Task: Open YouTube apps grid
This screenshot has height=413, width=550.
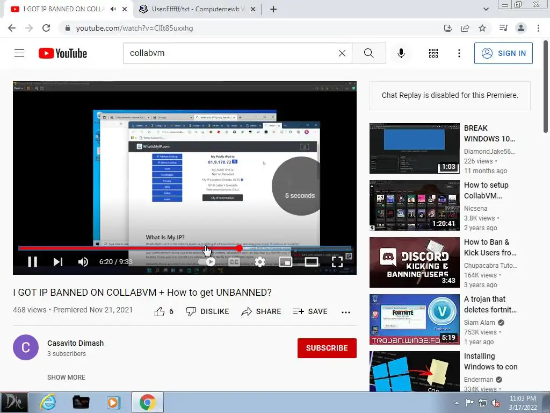Action: [x=433, y=53]
